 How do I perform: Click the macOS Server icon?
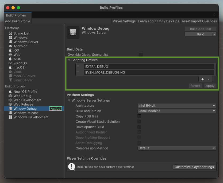[x=10, y=76]
